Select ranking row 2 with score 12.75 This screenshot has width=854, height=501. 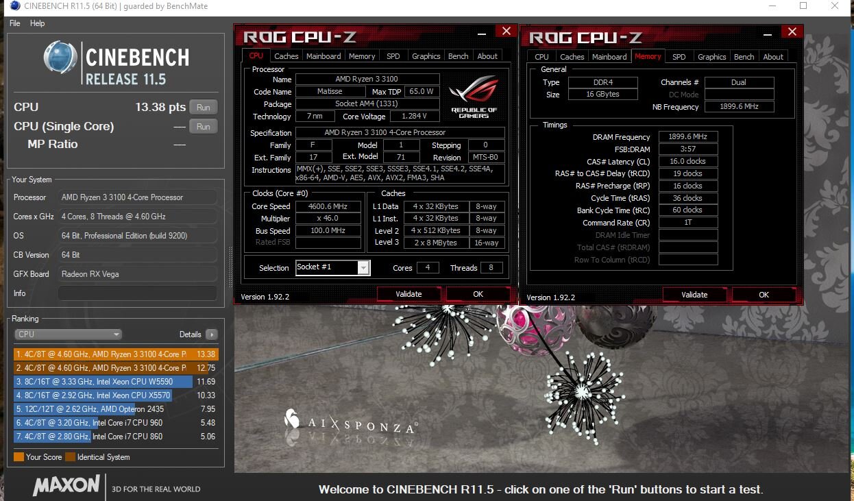[x=116, y=368]
